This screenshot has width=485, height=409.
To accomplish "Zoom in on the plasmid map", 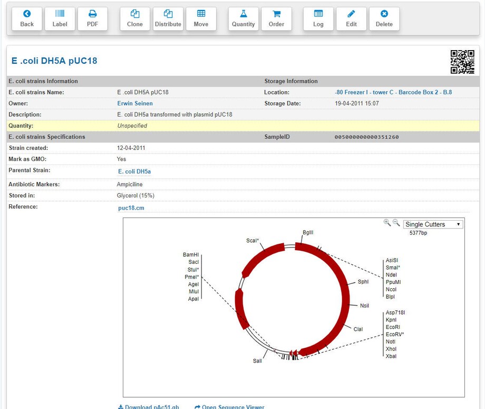I will 386,222.
